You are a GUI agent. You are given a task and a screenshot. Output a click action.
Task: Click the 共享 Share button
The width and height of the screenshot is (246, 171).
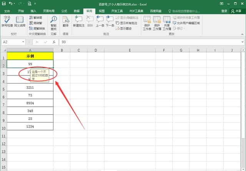point(236,11)
